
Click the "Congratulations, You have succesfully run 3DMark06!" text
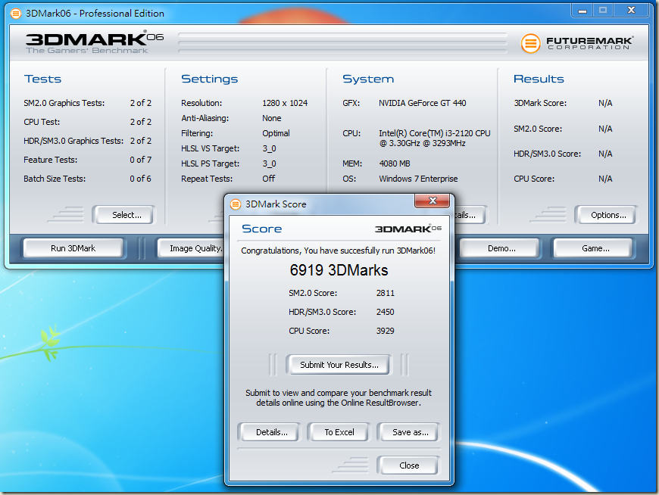pyautogui.click(x=339, y=251)
